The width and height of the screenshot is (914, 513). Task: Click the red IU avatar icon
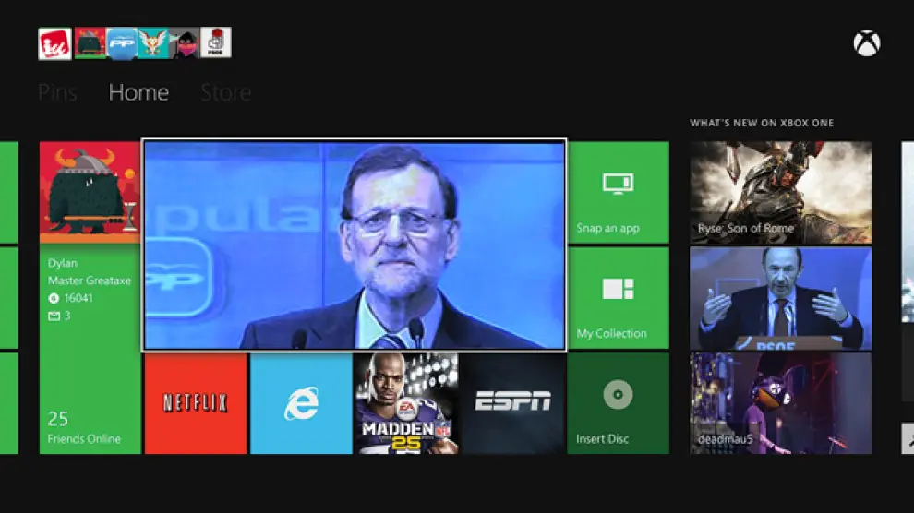(54, 43)
